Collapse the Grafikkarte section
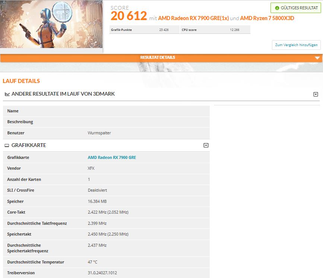The image size is (323, 278). pyautogui.click(x=206, y=145)
